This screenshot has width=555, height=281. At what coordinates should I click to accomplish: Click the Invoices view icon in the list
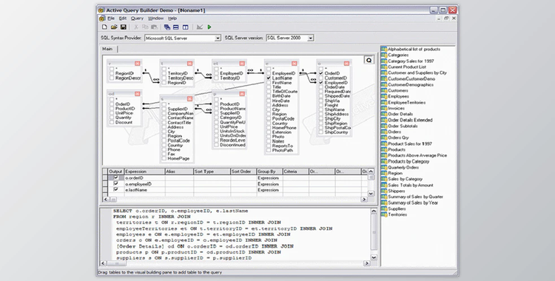click(x=384, y=108)
